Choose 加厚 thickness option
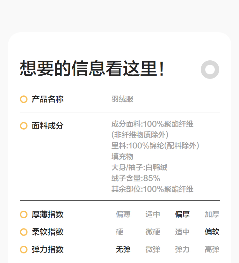The width and height of the screenshot is (239, 263). 212,214
